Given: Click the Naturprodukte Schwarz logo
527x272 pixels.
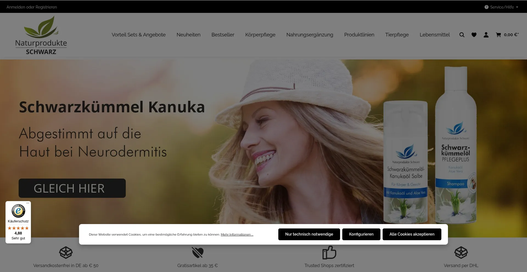Looking at the screenshot, I should click(x=41, y=35).
